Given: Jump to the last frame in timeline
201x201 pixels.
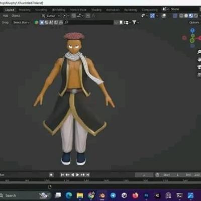Looking at the screenshot, I should [x=87, y=175].
